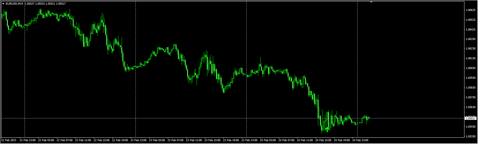Click the 1.06230 price scale label
The image size is (478, 144).
pyautogui.click(x=470, y=49)
